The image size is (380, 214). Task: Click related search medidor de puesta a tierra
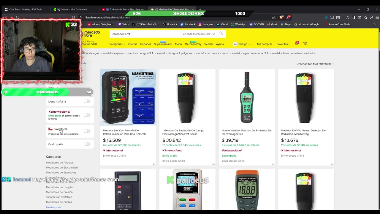(212, 53)
